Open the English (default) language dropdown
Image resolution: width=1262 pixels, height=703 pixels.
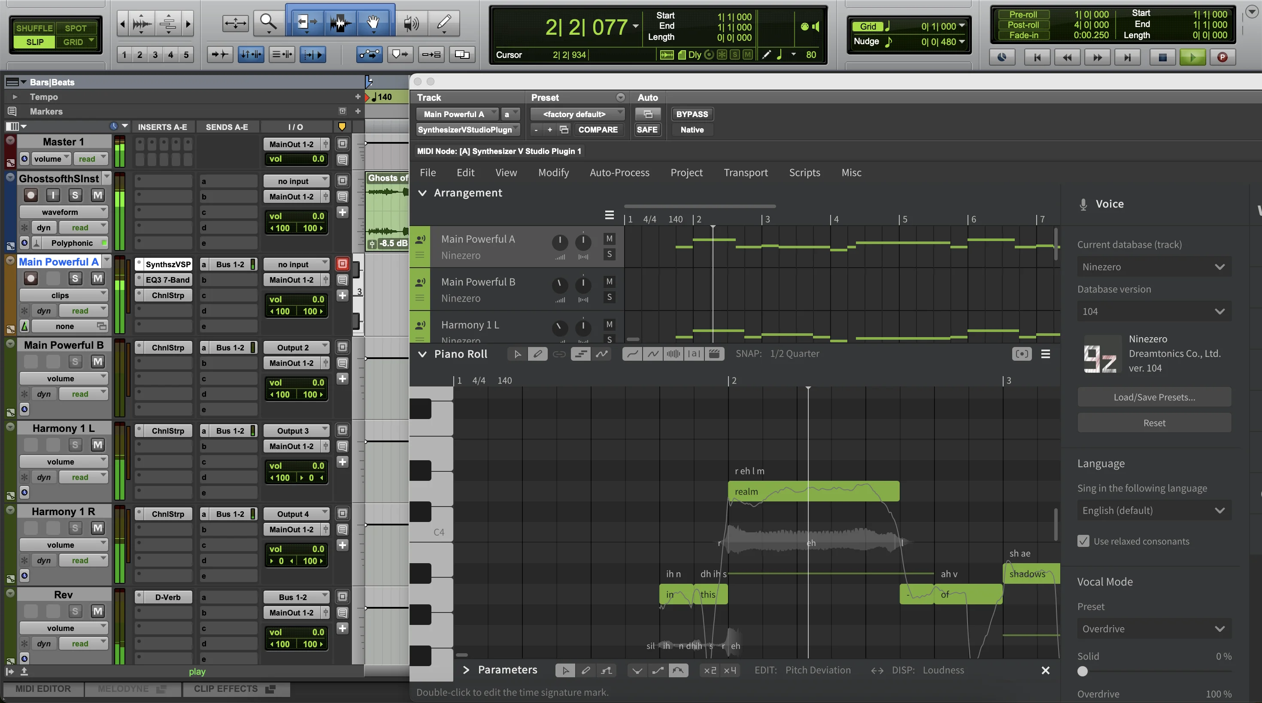(x=1154, y=510)
